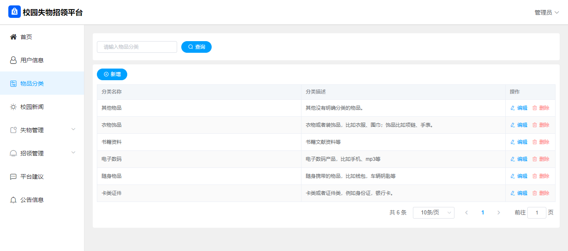Screen dimensions: 568x251
Task: Click the campus news sun icon
Action: (x=13, y=107)
